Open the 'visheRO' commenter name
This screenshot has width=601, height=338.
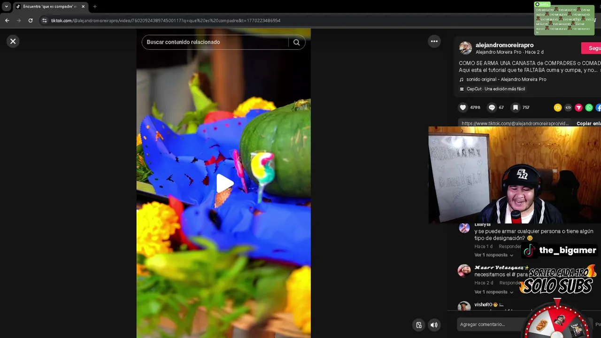point(488,305)
